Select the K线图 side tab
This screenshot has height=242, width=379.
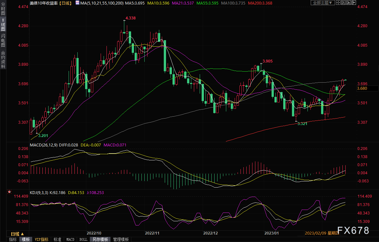tap(3, 25)
